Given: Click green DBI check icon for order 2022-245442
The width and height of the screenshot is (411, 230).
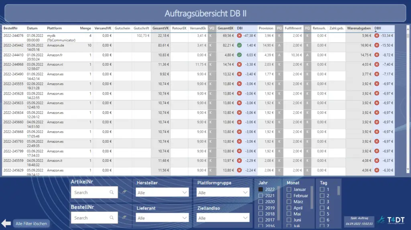Looking at the screenshot, I should coord(239,45).
